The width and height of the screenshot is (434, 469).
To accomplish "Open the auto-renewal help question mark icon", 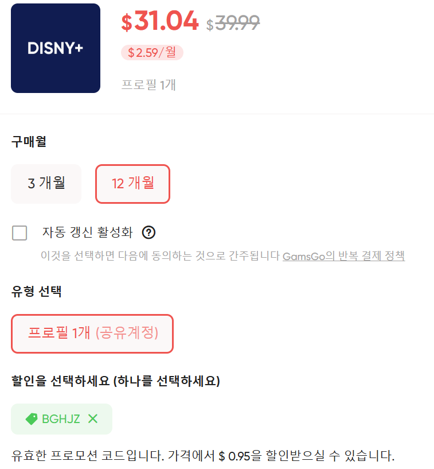I will click(x=150, y=233).
